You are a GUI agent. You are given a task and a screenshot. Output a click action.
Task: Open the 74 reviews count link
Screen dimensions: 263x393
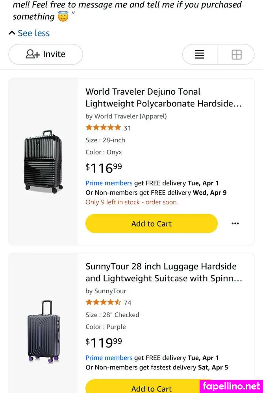pos(127,303)
